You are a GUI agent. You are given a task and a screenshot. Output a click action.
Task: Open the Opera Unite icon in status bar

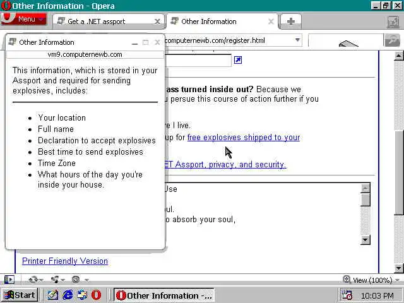coord(55,280)
